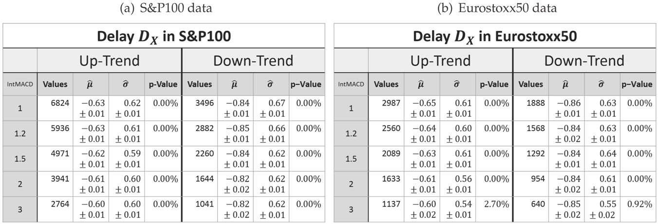The width and height of the screenshot is (658, 224).
Task: Click the IntMACD column header in S&P100 table
Action: click(19, 84)
